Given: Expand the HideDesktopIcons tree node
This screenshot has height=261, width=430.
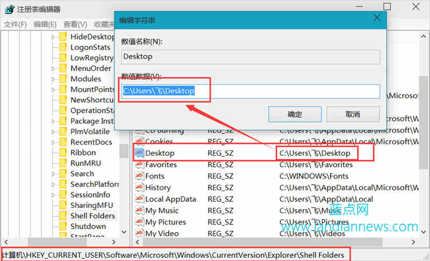Looking at the screenshot, I should pyautogui.click(x=53, y=37).
